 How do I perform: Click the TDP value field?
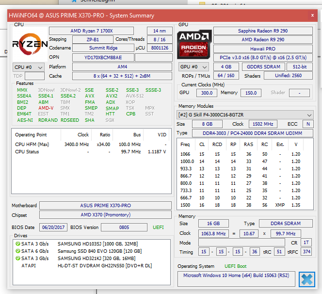(34, 76)
